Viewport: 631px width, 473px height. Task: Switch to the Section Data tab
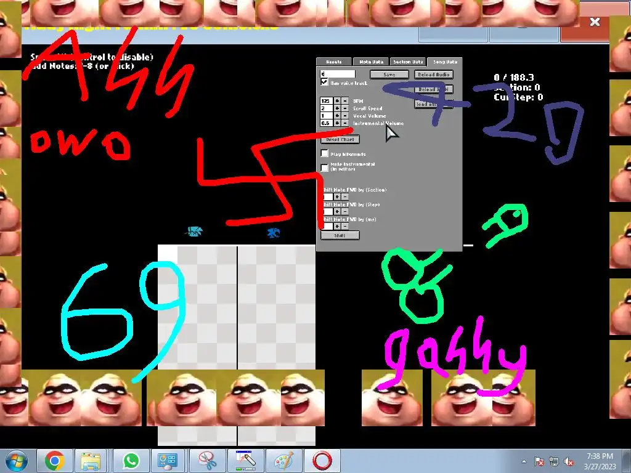pyautogui.click(x=408, y=62)
